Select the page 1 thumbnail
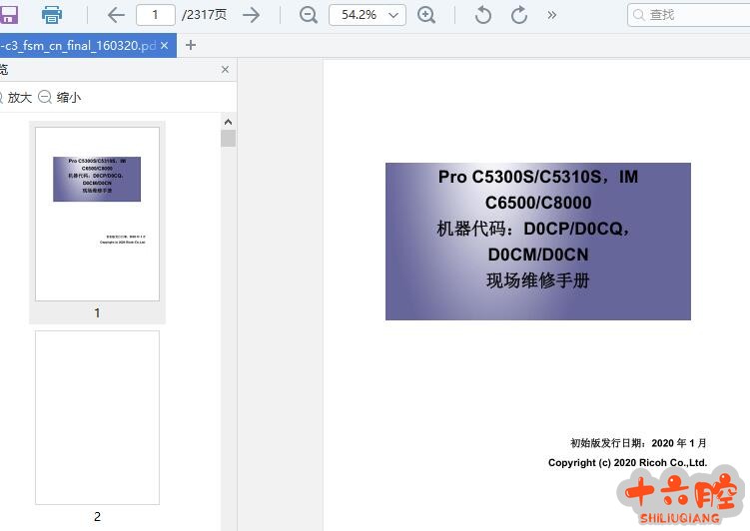Image resolution: width=750 pixels, height=531 pixels. tap(97, 214)
